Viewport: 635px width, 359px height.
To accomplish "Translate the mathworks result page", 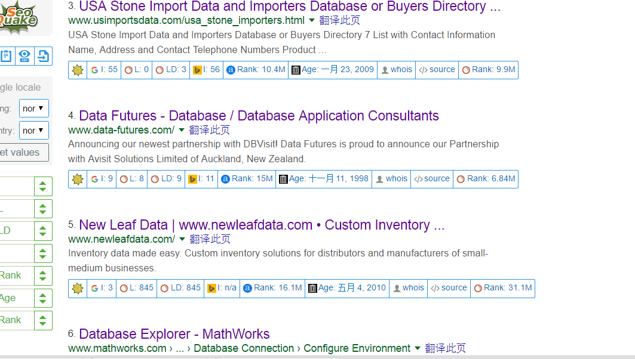I will pos(446,348).
